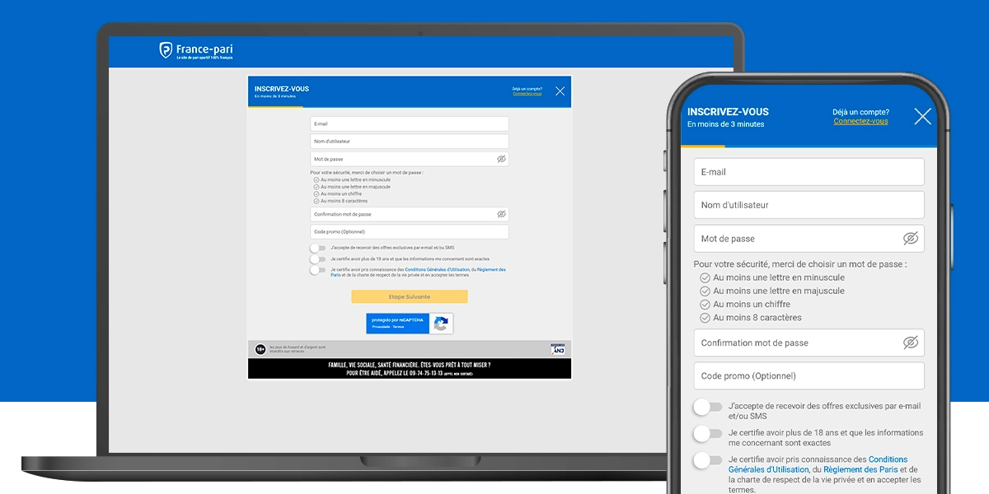Image resolution: width=989 pixels, height=494 pixels.
Task: Toggle Mot de passe visibility on the laptop
Action: pyautogui.click(x=501, y=159)
